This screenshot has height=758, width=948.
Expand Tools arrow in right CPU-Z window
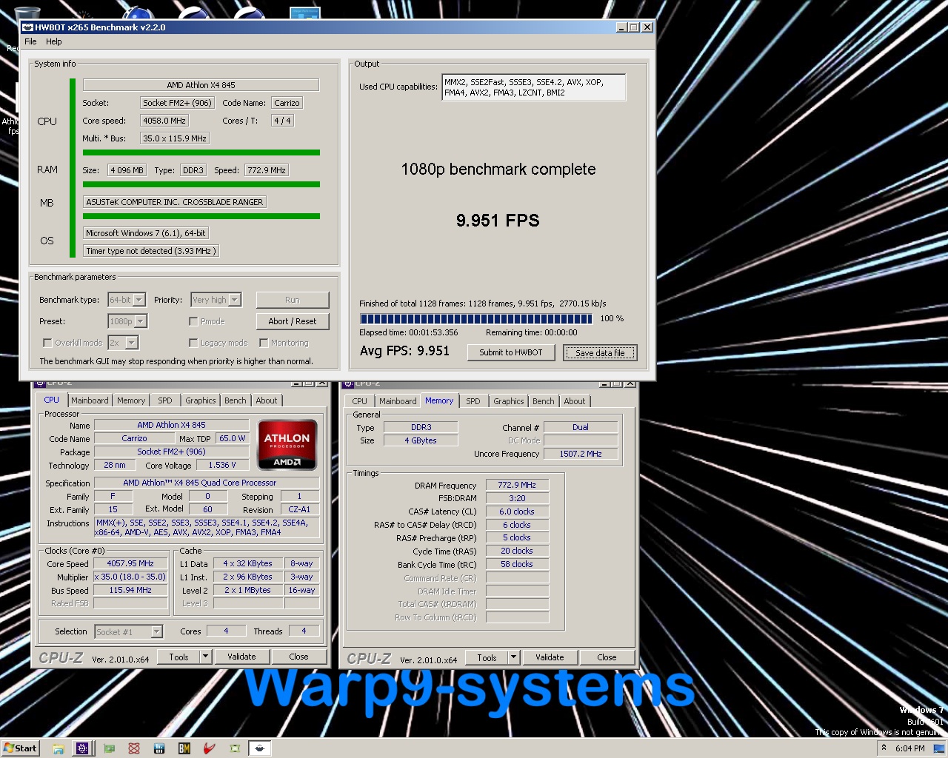(513, 657)
